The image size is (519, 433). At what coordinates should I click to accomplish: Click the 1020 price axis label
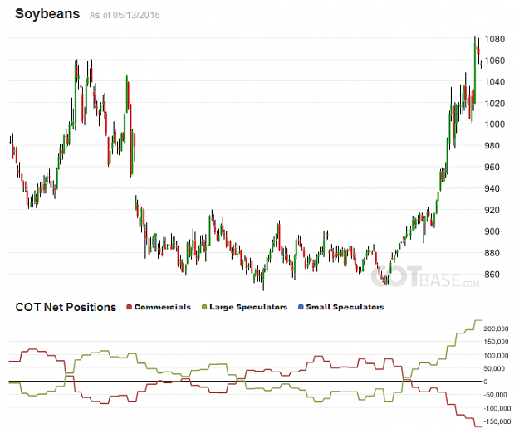[495, 103]
